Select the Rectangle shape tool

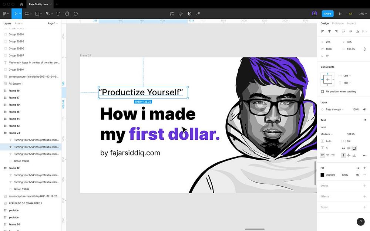tap(37, 14)
